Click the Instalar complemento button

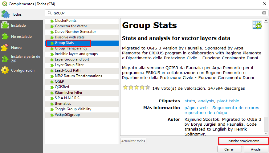pyautogui.click(x=243, y=141)
